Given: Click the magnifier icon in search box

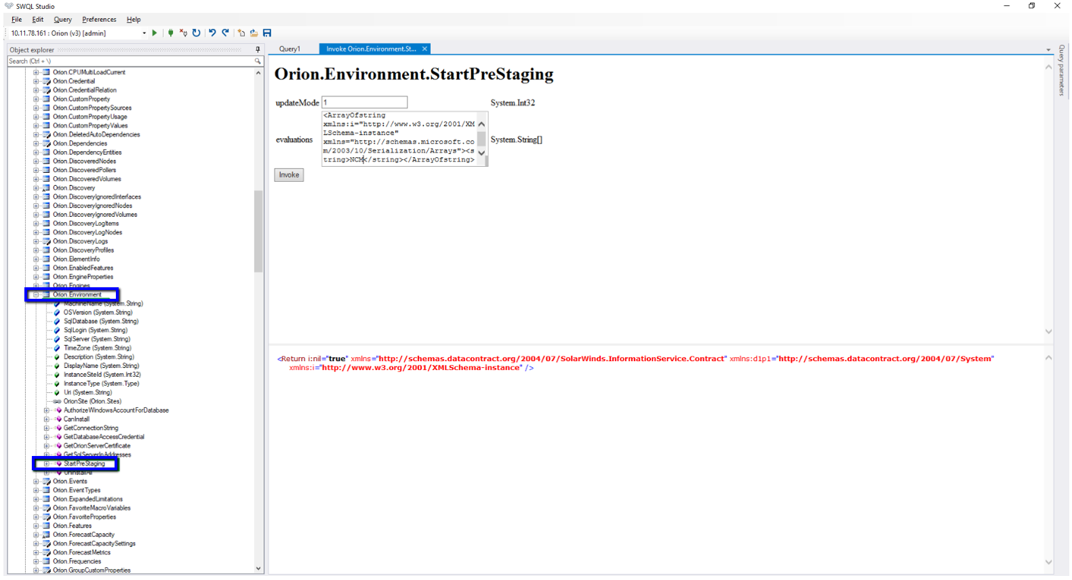Looking at the screenshot, I should click(x=258, y=61).
